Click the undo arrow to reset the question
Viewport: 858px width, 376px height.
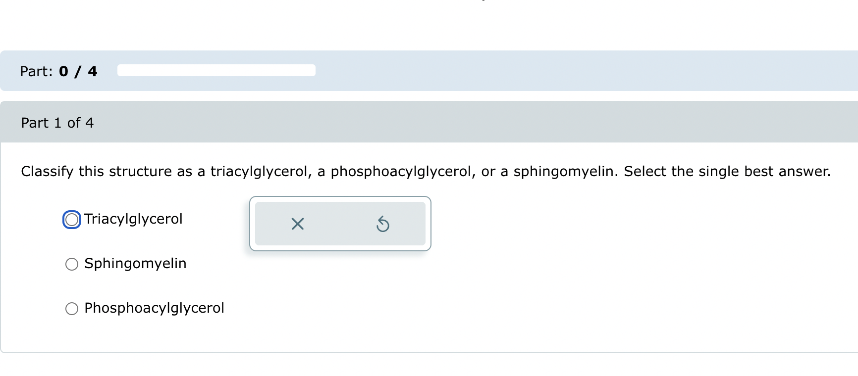tap(383, 224)
